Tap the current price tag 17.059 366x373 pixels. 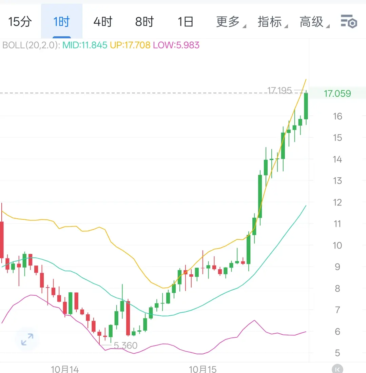pos(337,94)
